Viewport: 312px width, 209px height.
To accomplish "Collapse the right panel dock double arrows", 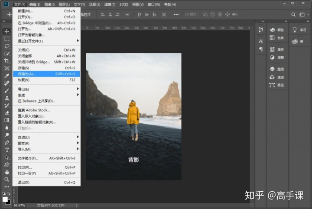I will pyautogui.click(x=308, y=21).
